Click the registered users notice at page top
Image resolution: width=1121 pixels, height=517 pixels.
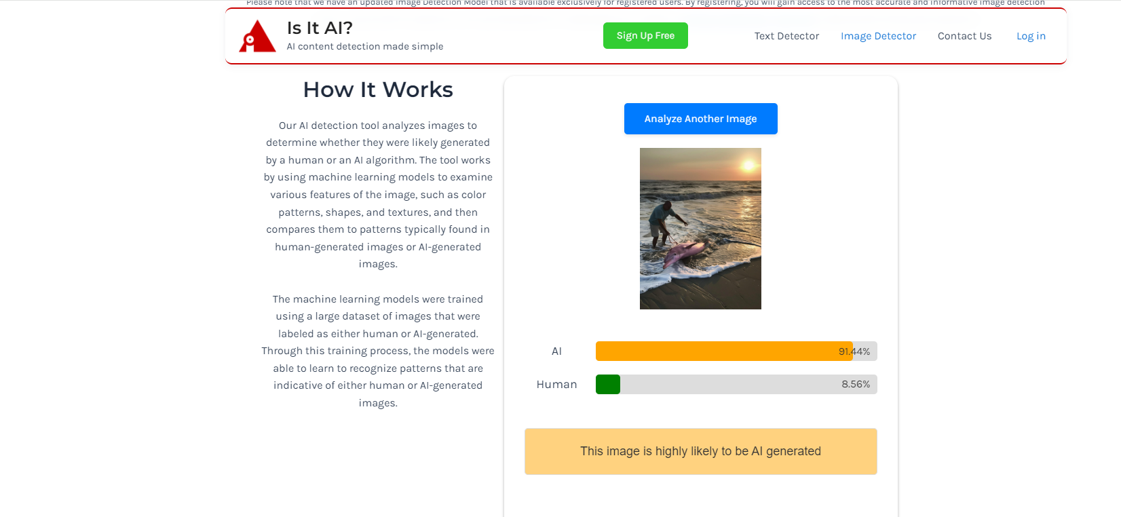(645, 3)
